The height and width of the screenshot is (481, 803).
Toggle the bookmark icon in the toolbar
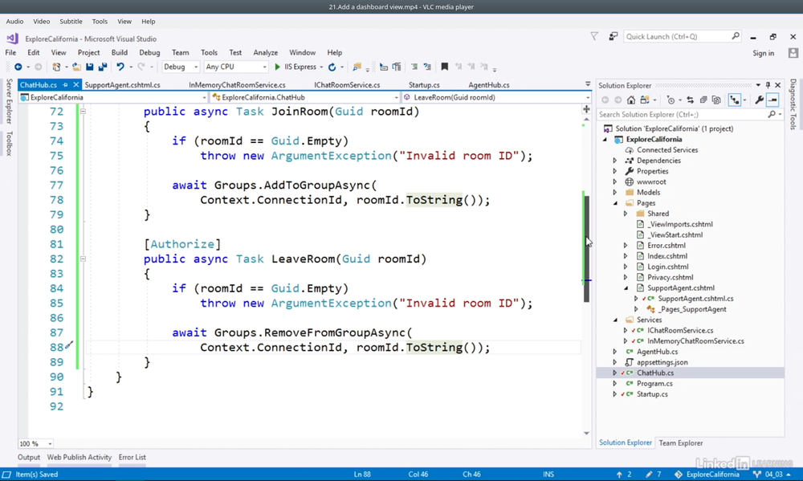coord(445,67)
